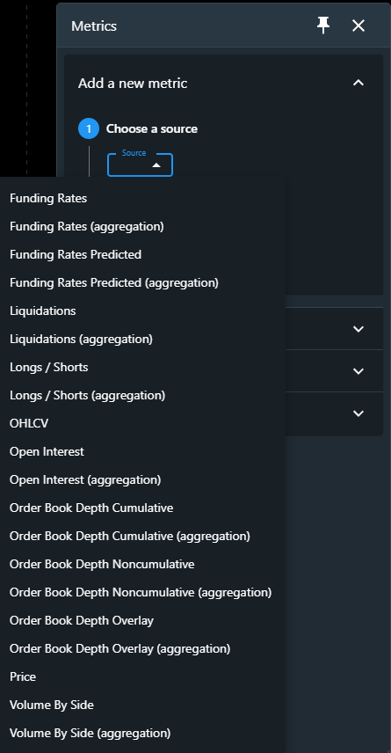This screenshot has height=753, width=391.
Task: Expand the second collapsed section chevron
Action: pos(358,371)
